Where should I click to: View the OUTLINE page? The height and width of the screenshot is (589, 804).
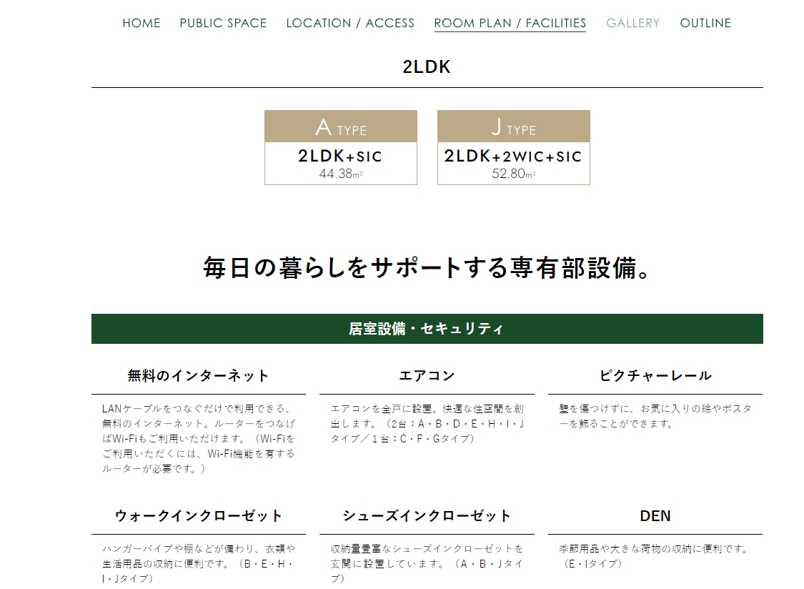coord(705,23)
